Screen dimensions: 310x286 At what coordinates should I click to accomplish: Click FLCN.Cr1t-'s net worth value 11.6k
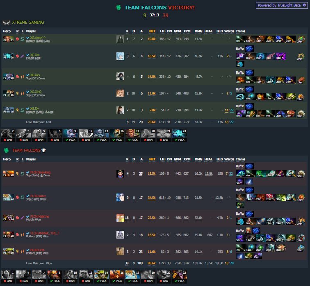(x=151, y=252)
